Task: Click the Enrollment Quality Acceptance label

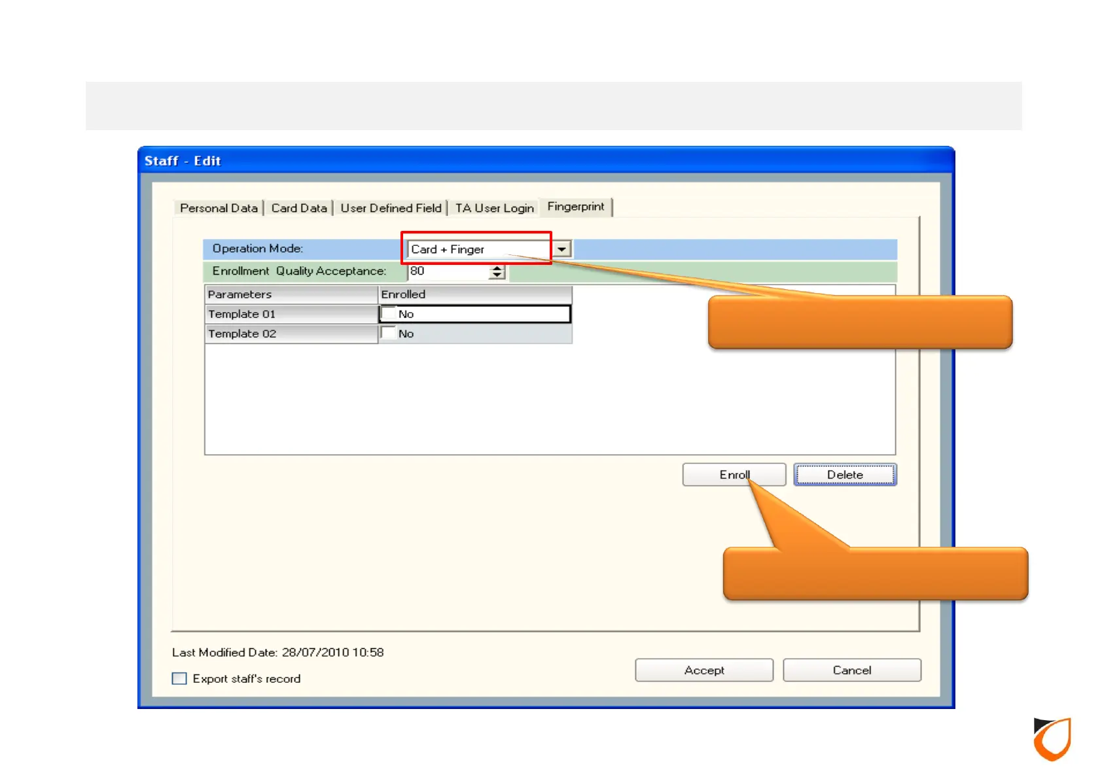Action: [299, 271]
